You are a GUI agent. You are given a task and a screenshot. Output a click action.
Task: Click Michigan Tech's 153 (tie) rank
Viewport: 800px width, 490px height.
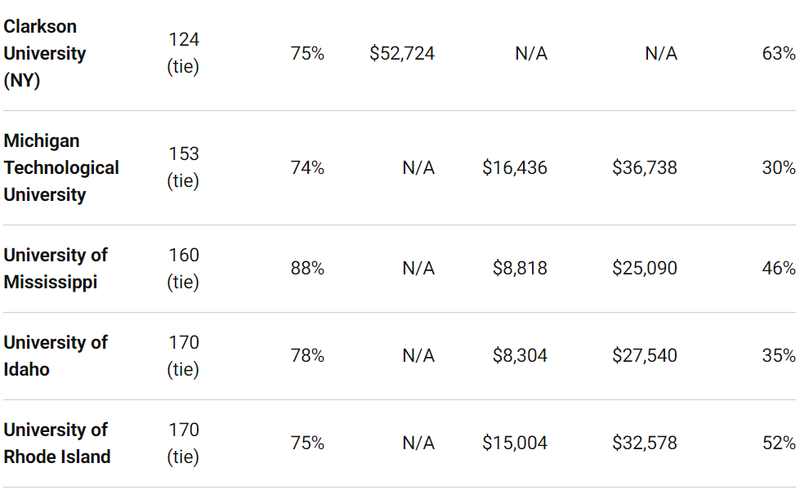tap(183, 167)
